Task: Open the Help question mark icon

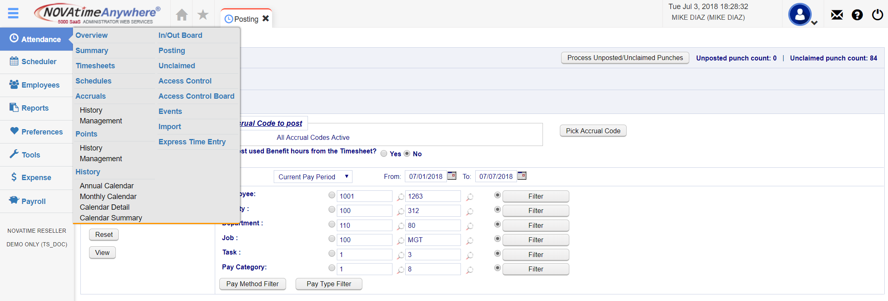Action: (857, 15)
